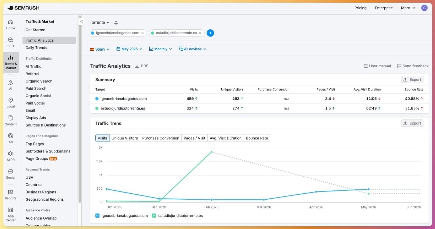Collapse the sidebar with double-chevron icon
The height and width of the screenshot is (229, 435).
click(x=81, y=21)
